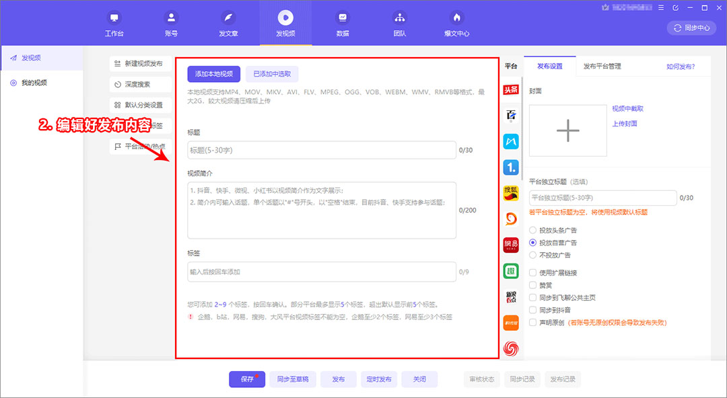Switch to 发布平台管理 tab
Image resolution: width=727 pixels, height=398 pixels.
point(602,67)
